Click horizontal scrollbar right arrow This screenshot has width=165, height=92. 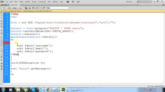click(x=162, y=84)
